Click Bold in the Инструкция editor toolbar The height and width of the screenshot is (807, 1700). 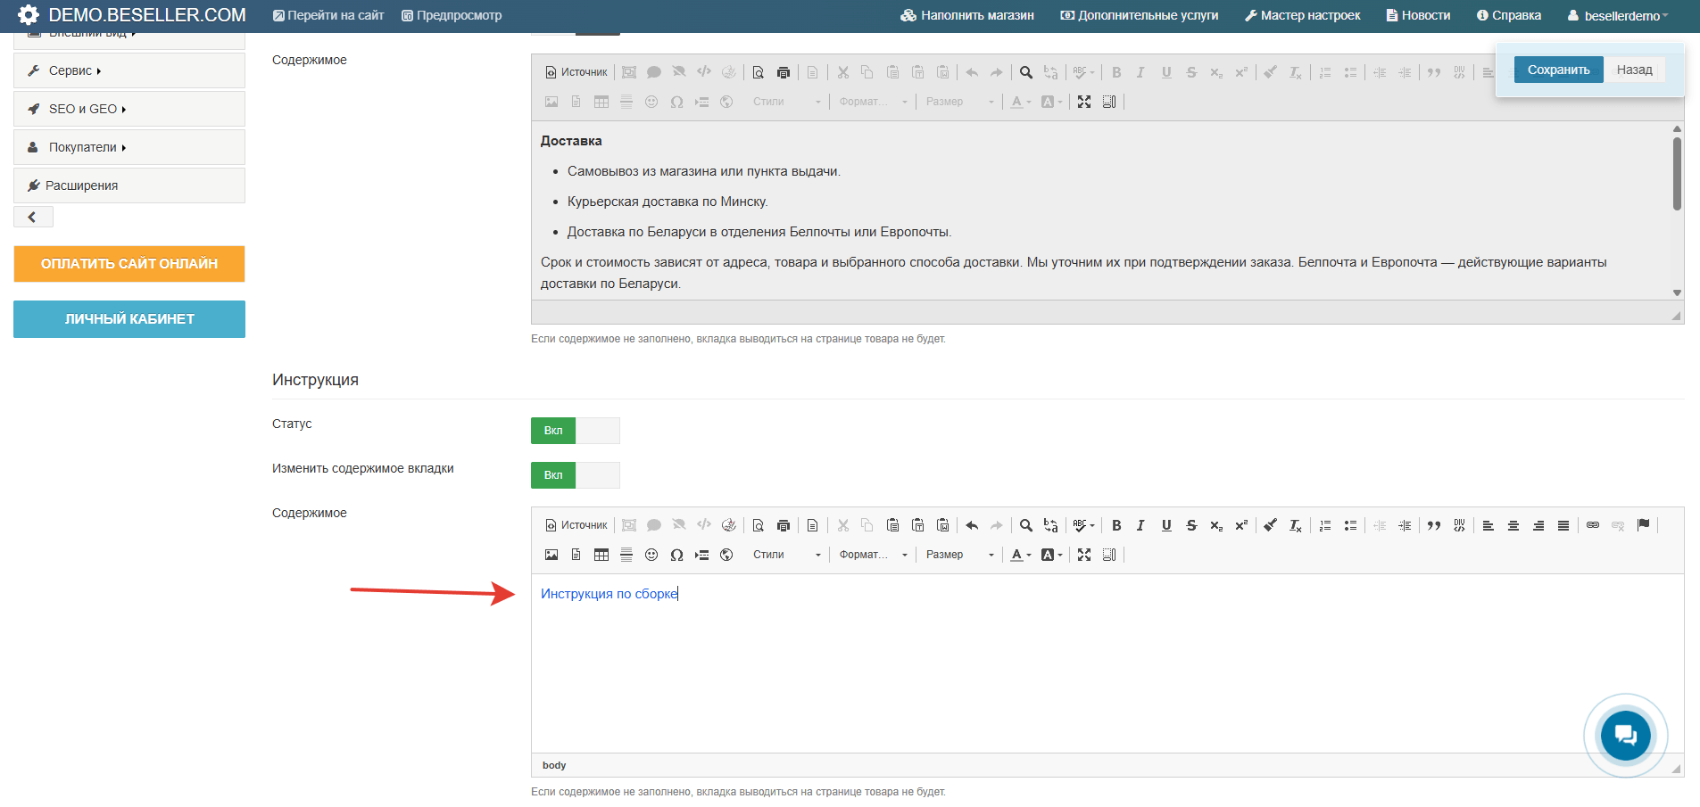point(1116,525)
